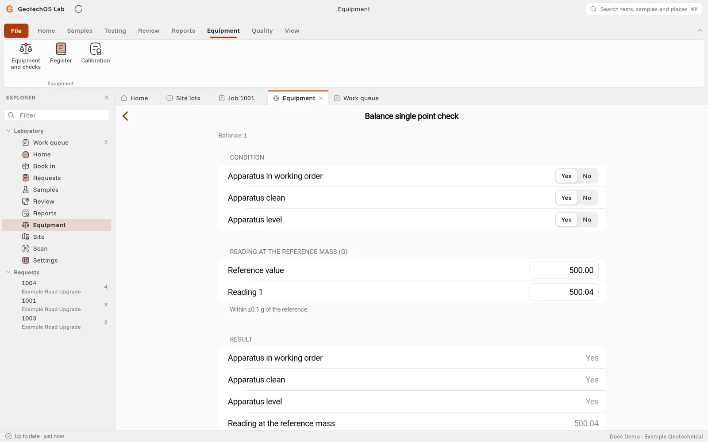
Task: Open Book in from Explorer sidebar
Action: 57,166
